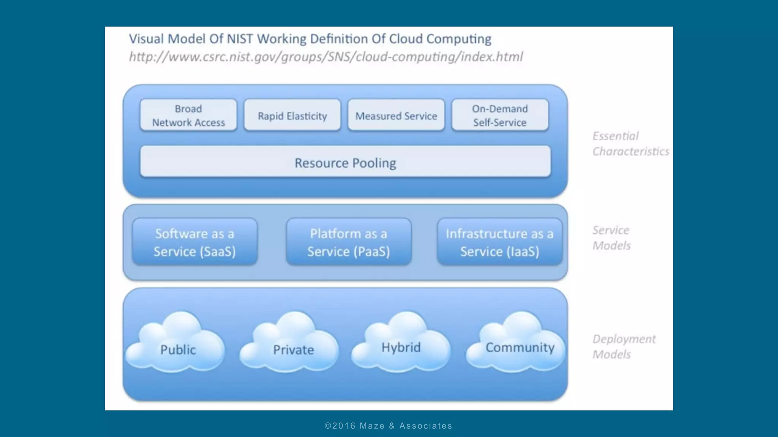This screenshot has width=778, height=437.
Task: Click the Measured Service box
Action: [396, 115]
